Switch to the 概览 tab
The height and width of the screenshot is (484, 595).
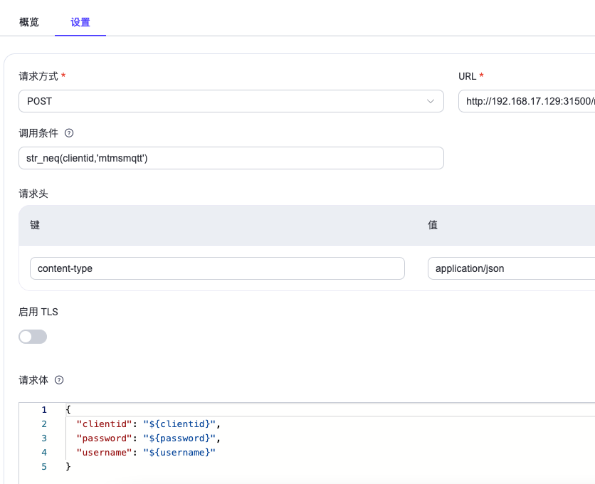(x=29, y=22)
